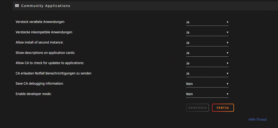Open the Hilfe-Thread link
The height and width of the screenshot is (128, 278).
click(x=257, y=119)
